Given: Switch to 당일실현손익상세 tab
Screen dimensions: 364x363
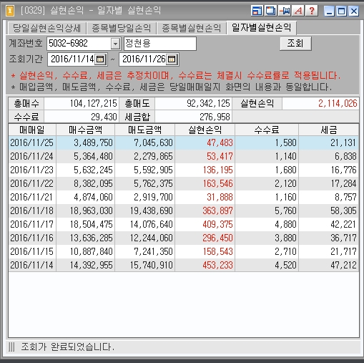Looking at the screenshot, I should point(46,28).
